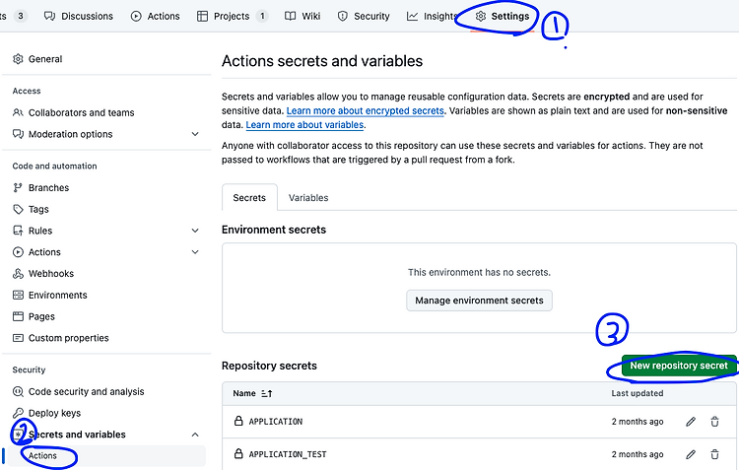Switch to the Variables tab
Screen dimensions: 739x470
(x=308, y=197)
